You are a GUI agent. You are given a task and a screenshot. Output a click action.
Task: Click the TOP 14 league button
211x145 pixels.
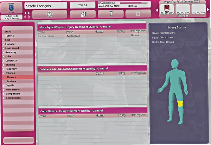click(83, 5)
